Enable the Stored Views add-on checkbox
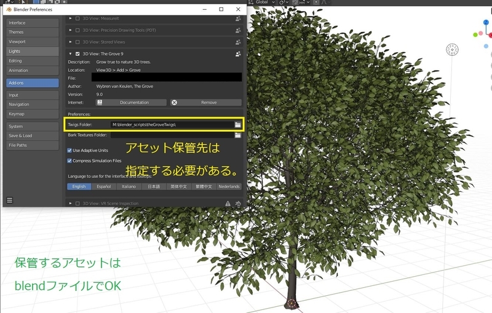Viewport: 492px width, 313px height. pos(77,42)
